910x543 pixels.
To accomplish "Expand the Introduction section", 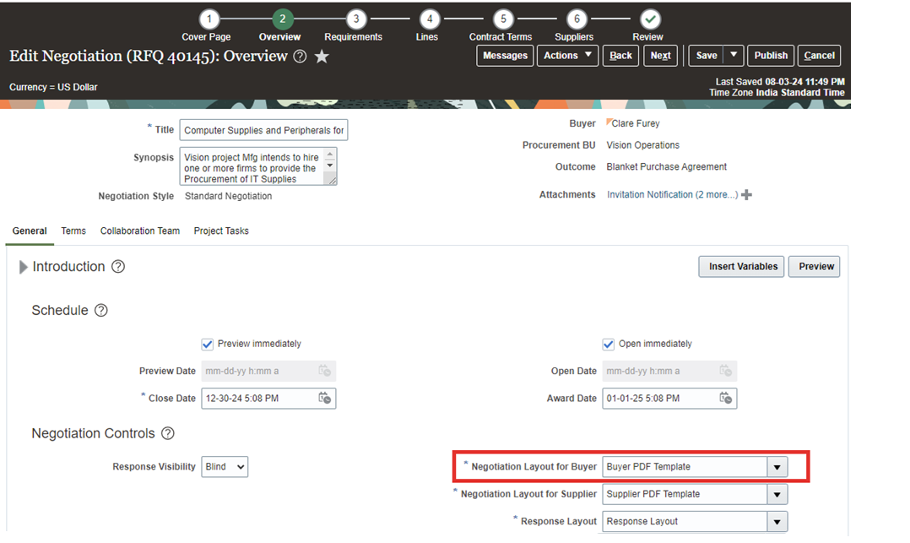I will tap(24, 267).
